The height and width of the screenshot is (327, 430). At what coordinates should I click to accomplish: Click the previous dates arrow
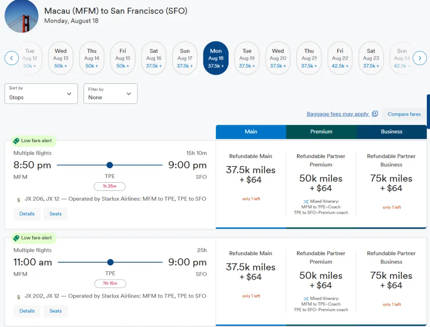click(12, 58)
